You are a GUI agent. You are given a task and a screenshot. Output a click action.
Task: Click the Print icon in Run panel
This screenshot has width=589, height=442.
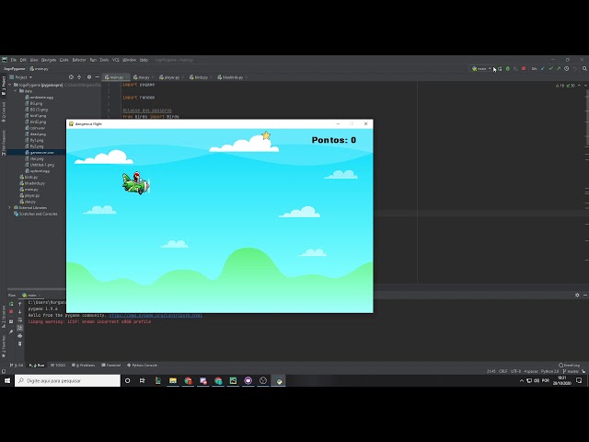[x=20, y=335]
